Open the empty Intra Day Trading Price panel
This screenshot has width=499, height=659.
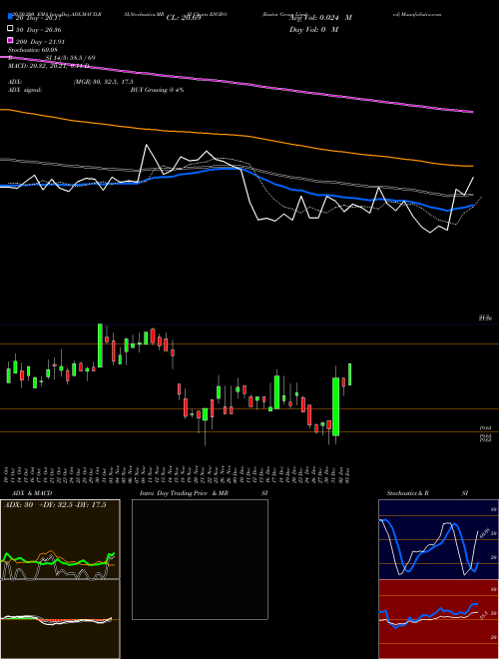(x=200, y=559)
